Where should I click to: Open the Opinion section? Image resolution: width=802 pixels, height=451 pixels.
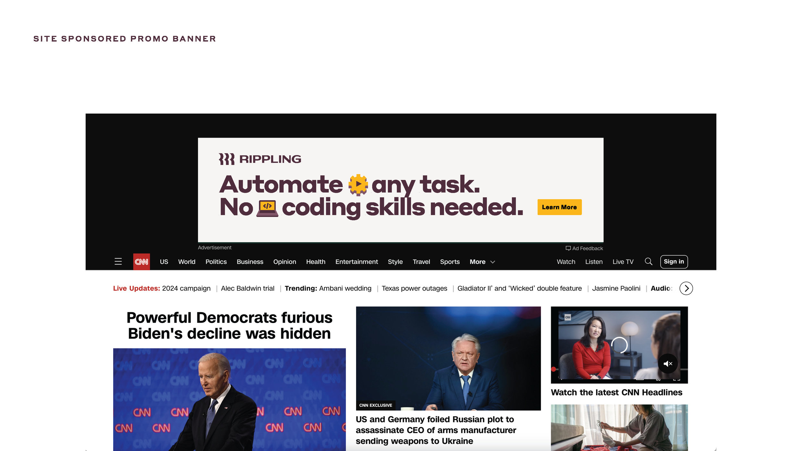tap(285, 262)
